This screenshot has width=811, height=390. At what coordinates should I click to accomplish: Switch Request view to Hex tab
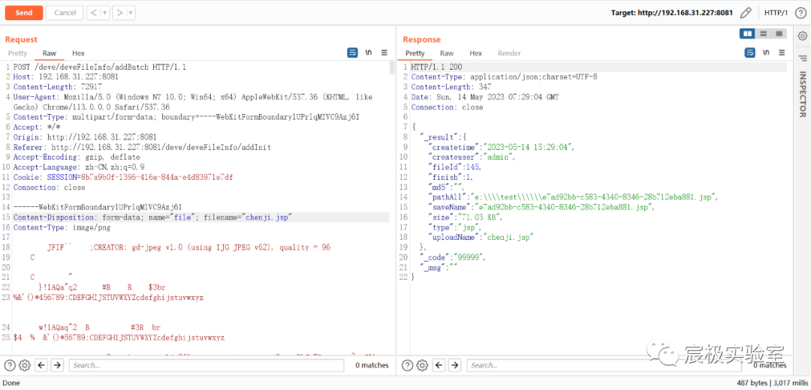coord(78,53)
